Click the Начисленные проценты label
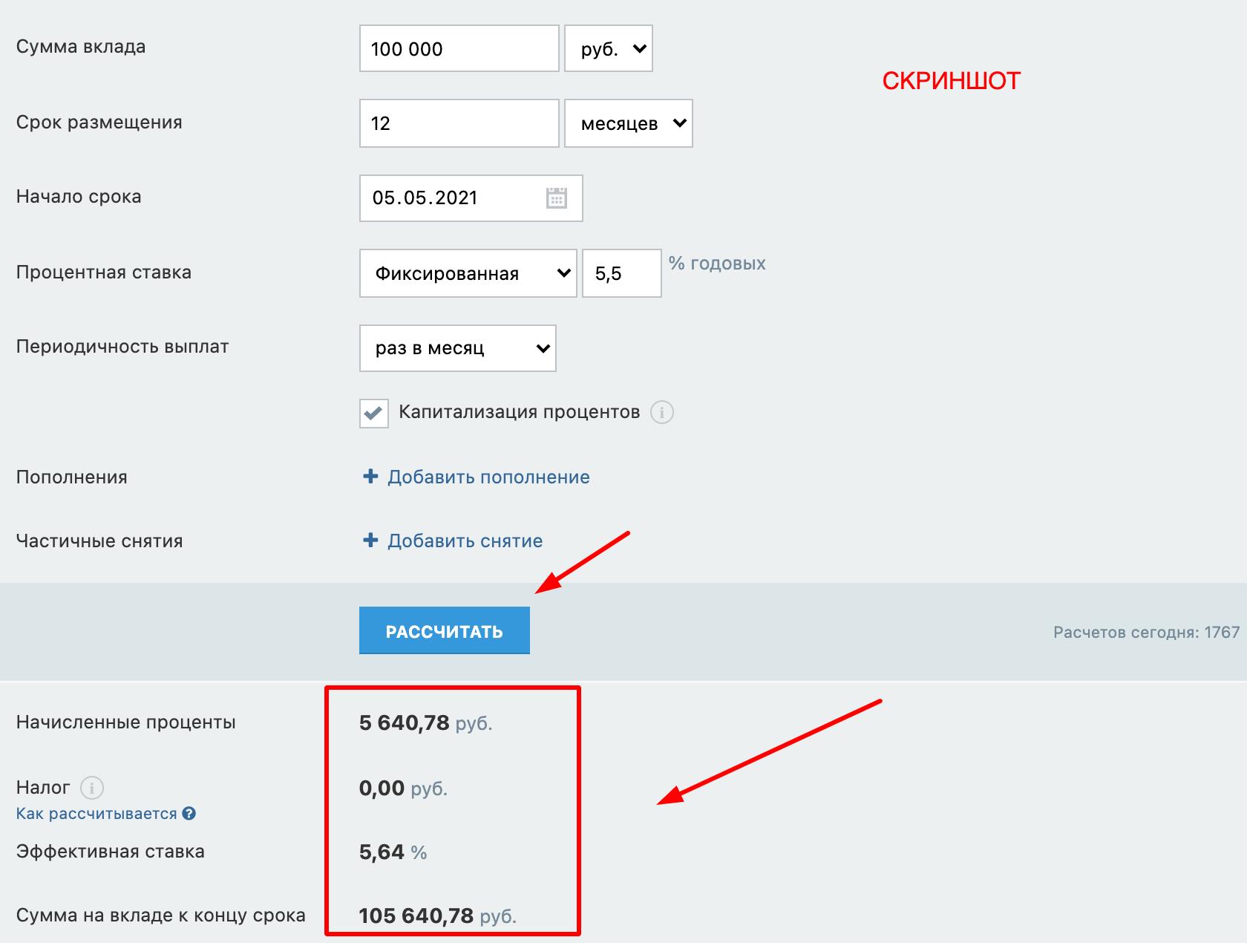1247x943 pixels. click(126, 722)
